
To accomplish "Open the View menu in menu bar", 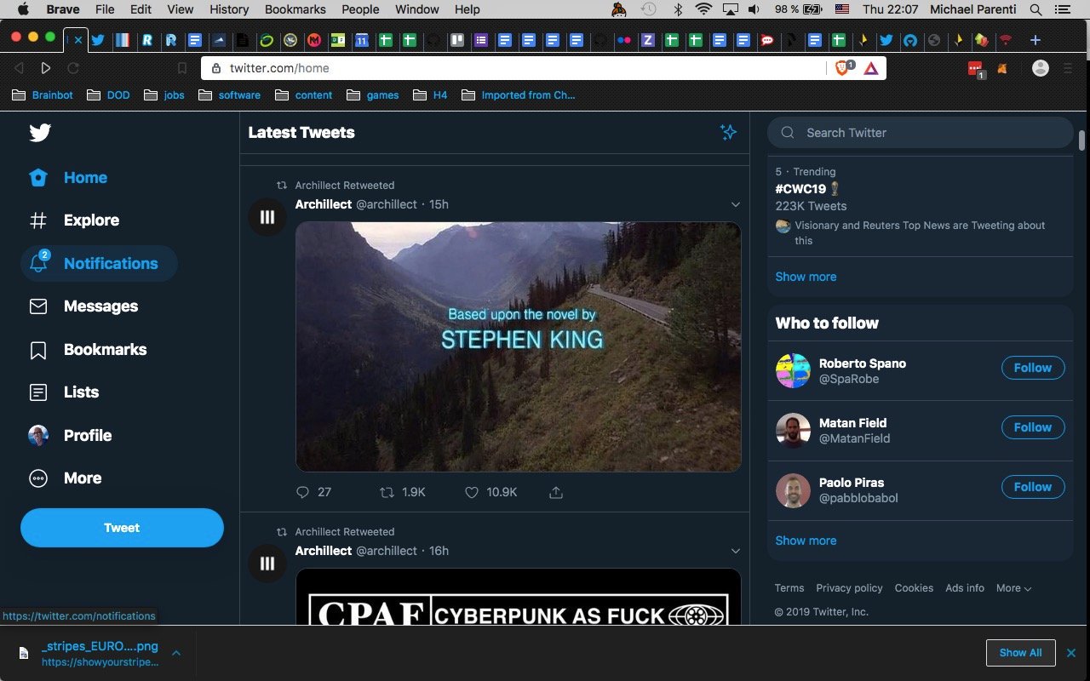I will point(180,9).
